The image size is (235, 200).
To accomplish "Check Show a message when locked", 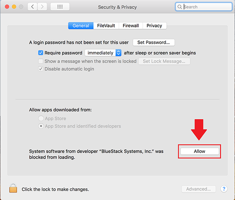I will click(x=41, y=61).
